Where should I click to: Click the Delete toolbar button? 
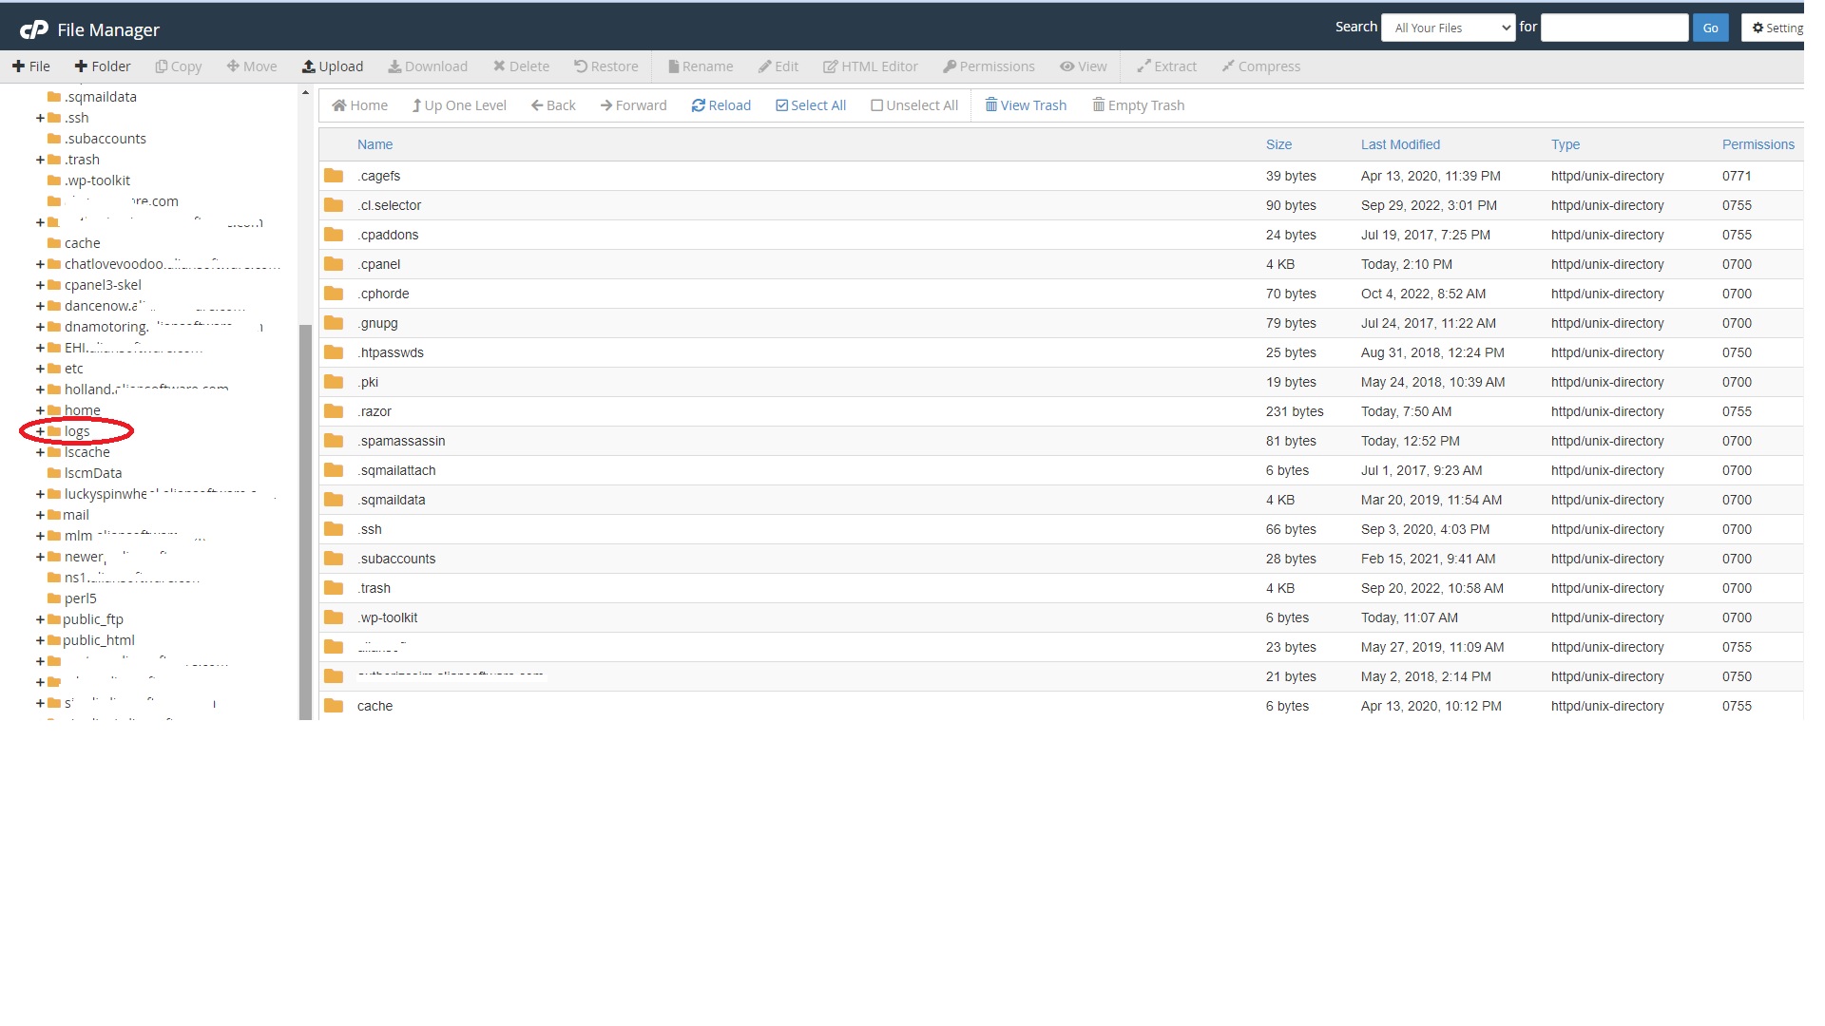(x=521, y=66)
